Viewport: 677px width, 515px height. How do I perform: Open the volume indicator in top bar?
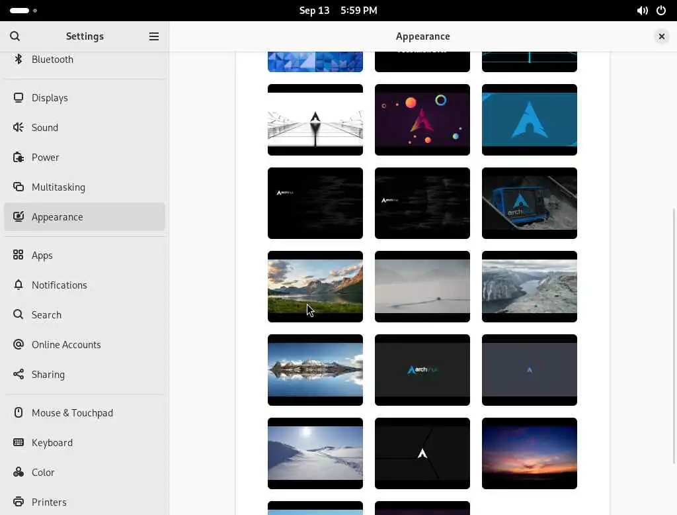click(x=642, y=11)
